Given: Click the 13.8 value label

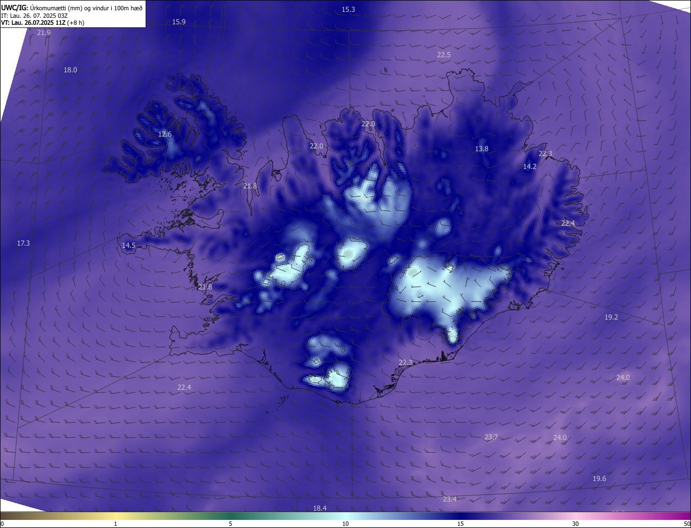Looking at the screenshot, I should pyautogui.click(x=482, y=149).
